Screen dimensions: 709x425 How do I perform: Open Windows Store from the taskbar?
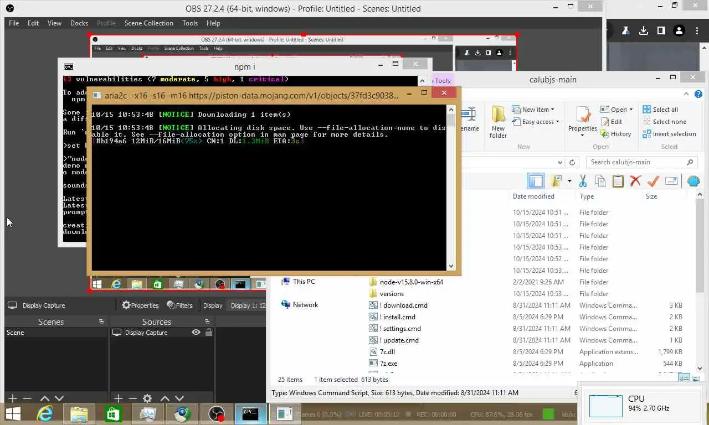(x=113, y=413)
